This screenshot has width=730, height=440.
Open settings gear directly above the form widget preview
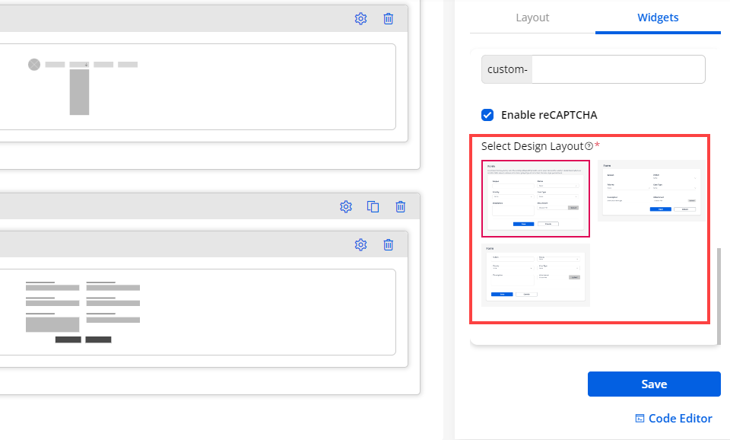360,244
